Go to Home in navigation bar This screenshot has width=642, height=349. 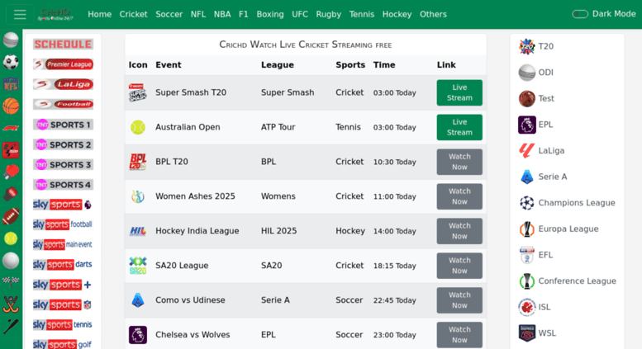(99, 14)
